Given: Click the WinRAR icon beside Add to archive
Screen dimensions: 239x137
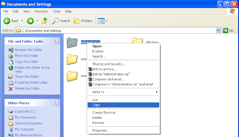Looking at the screenshot, I should pos(90,69).
